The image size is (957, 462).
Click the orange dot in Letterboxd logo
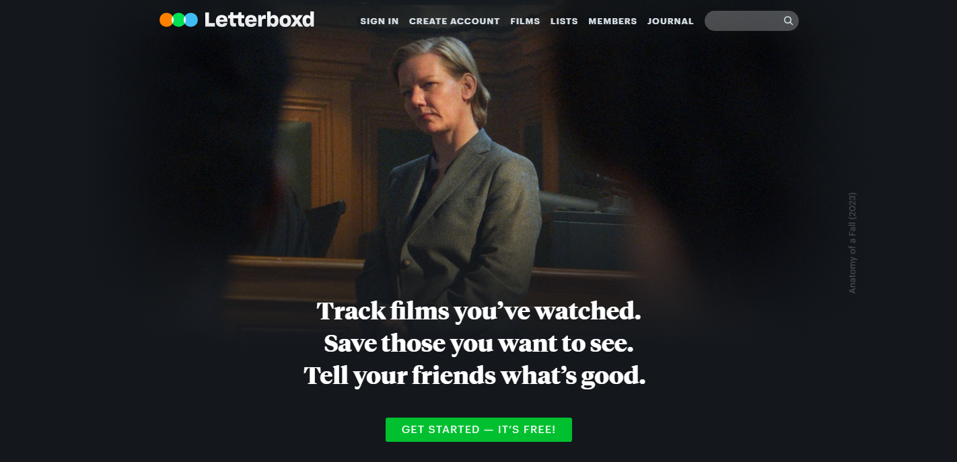coord(166,20)
